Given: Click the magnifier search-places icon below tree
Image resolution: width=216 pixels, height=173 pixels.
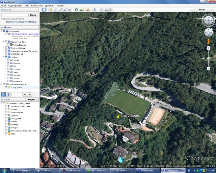Looking at the screenshot, I should point(3,94).
